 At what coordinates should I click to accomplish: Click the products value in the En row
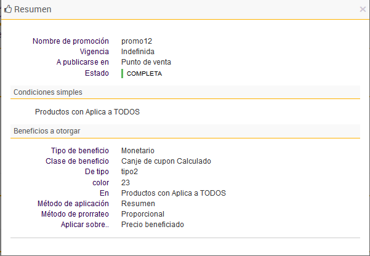pos(174,193)
